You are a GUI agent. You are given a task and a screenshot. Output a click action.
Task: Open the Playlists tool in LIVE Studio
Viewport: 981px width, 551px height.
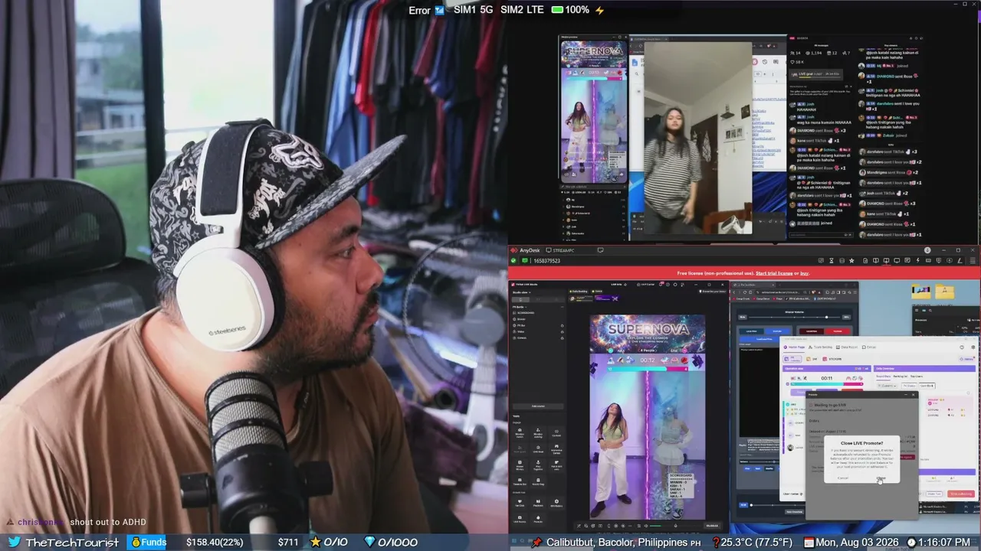tap(538, 504)
